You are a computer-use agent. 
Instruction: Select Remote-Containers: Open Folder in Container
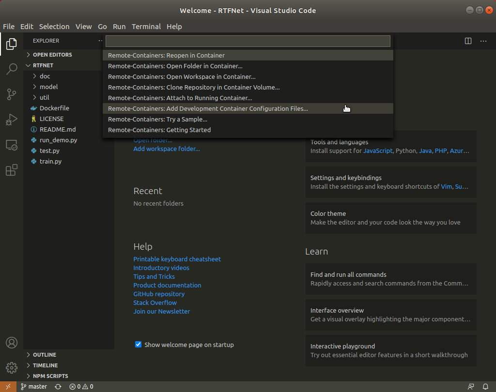248,66
